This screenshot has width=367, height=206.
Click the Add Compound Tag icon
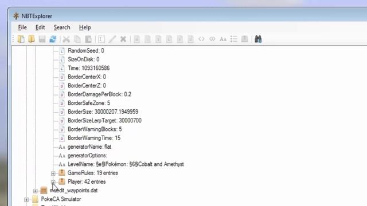click(245, 39)
